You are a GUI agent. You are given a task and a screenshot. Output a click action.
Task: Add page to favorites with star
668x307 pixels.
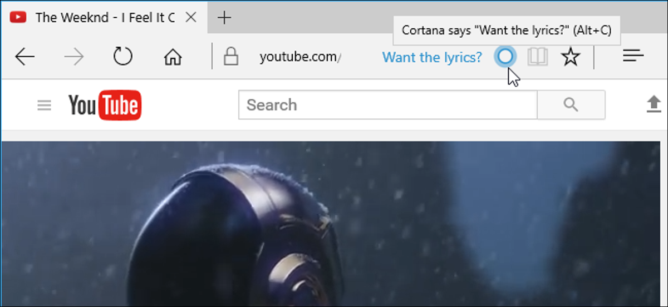[571, 56]
